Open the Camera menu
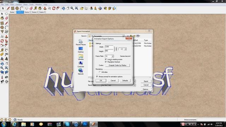The width and height of the screenshot is (226, 127). click(19, 5)
